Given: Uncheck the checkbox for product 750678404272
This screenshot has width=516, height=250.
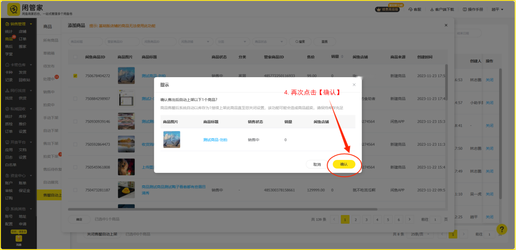Looking at the screenshot, I should 75,76.
